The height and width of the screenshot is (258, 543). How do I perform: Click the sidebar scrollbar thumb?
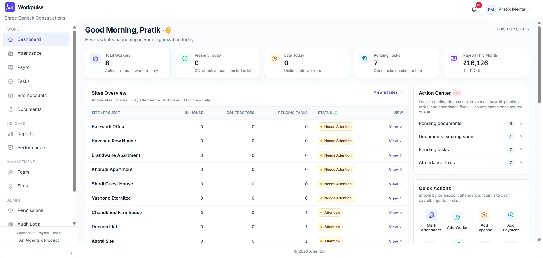tap(74, 111)
